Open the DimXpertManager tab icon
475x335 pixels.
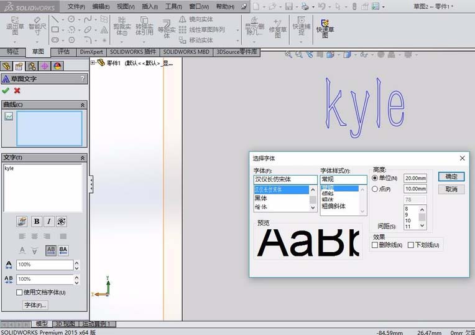[x=45, y=66]
